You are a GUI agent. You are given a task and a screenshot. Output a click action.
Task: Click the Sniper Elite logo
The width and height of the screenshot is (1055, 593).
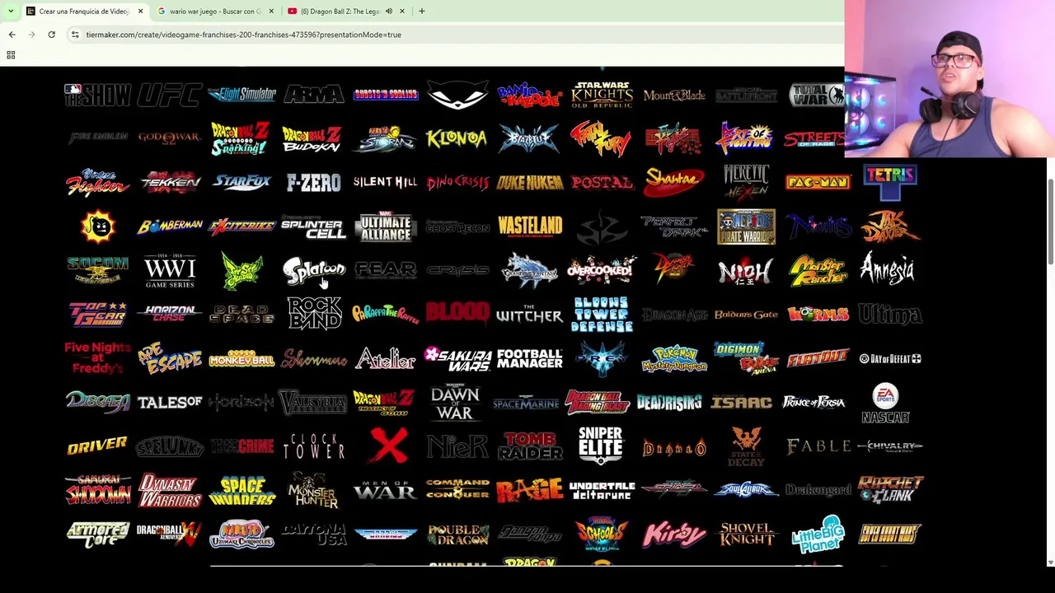[601, 446]
